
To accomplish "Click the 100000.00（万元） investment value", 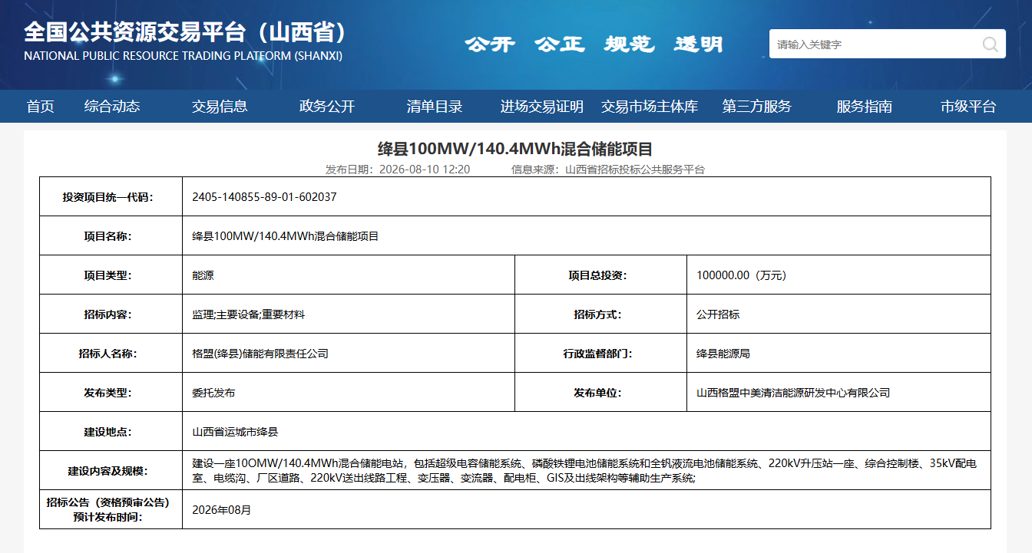I will pos(741,275).
